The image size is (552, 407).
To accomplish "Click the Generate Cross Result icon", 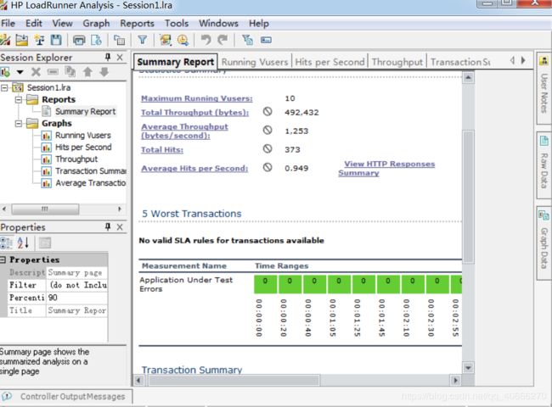I will click(39, 40).
